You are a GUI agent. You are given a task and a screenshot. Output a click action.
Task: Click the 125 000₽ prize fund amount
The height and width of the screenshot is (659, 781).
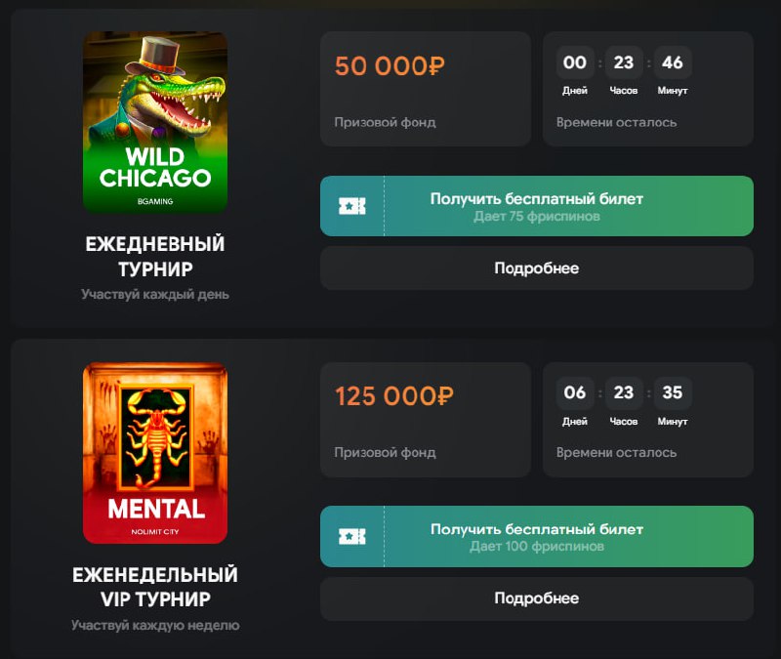(x=394, y=396)
